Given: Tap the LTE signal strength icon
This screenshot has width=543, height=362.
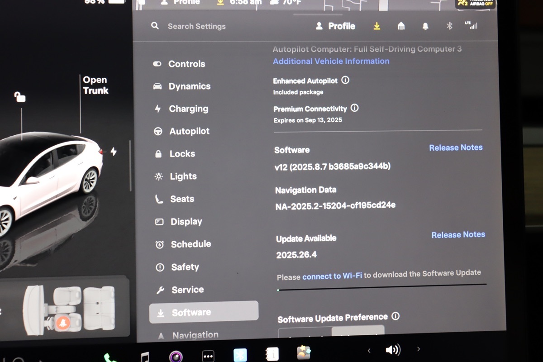Looking at the screenshot, I should tap(471, 25).
